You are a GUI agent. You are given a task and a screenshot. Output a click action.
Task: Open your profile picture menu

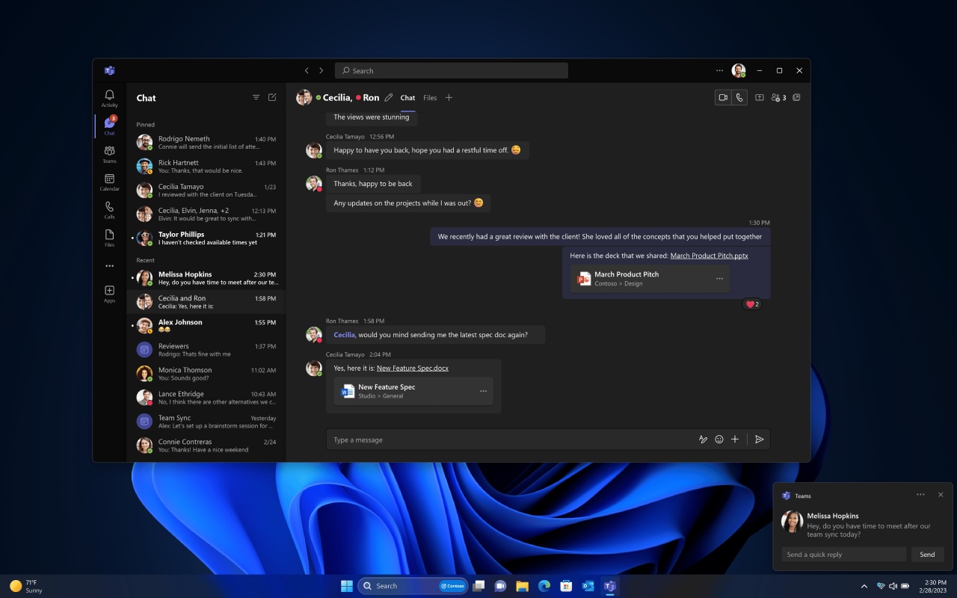(x=739, y=71)
